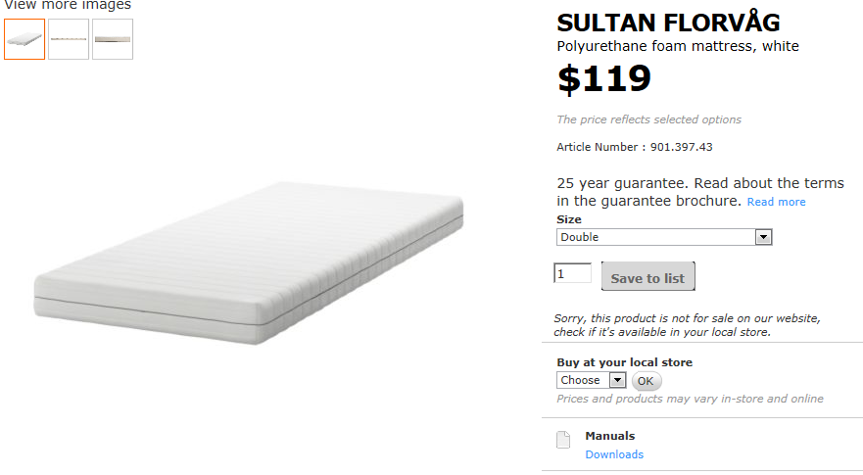Viewport: 863px width, 475px height.
Task: Click the Manuals section heading
Action: (609, 436)
